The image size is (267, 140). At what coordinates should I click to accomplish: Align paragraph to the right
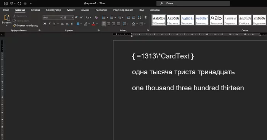tap(113, 24)
